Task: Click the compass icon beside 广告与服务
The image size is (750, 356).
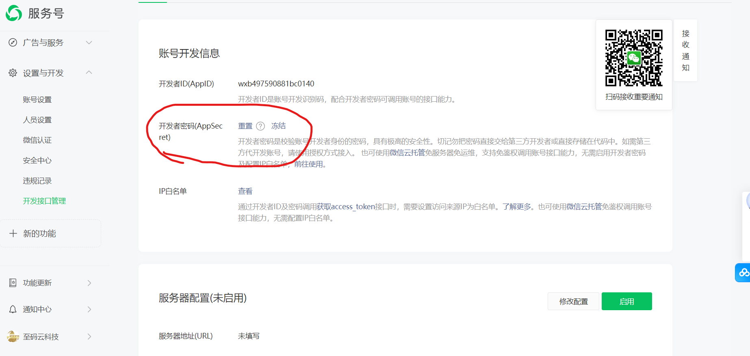Action: [13, 43]
